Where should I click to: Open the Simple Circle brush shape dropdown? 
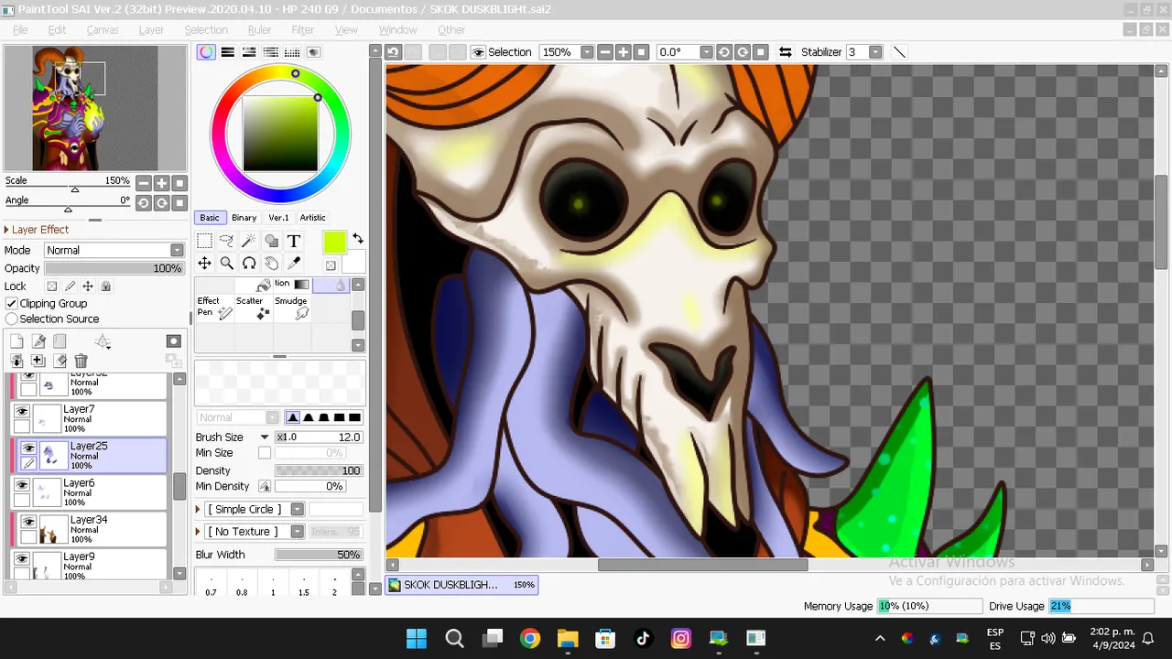pyautogui.click(x=297, y=509)
